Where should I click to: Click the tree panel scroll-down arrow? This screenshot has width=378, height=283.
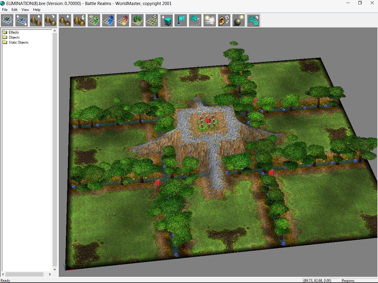point(55,269)
